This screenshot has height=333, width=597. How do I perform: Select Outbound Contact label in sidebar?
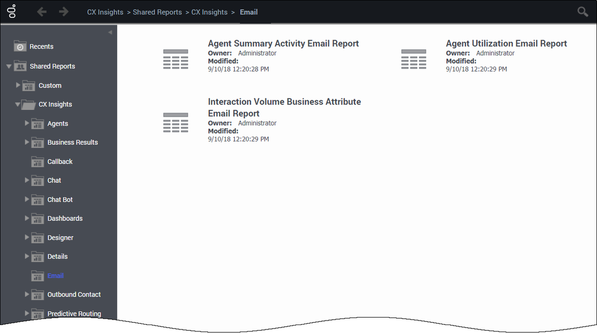click(x=74, y=295)
